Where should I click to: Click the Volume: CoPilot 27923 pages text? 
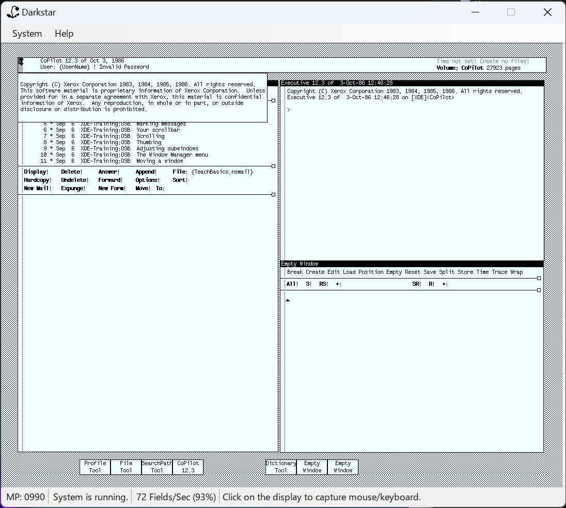pyautogui.click(x=479, y=68)
